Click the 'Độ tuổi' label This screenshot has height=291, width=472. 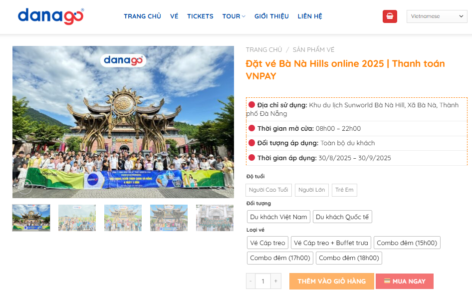[255, 177]
